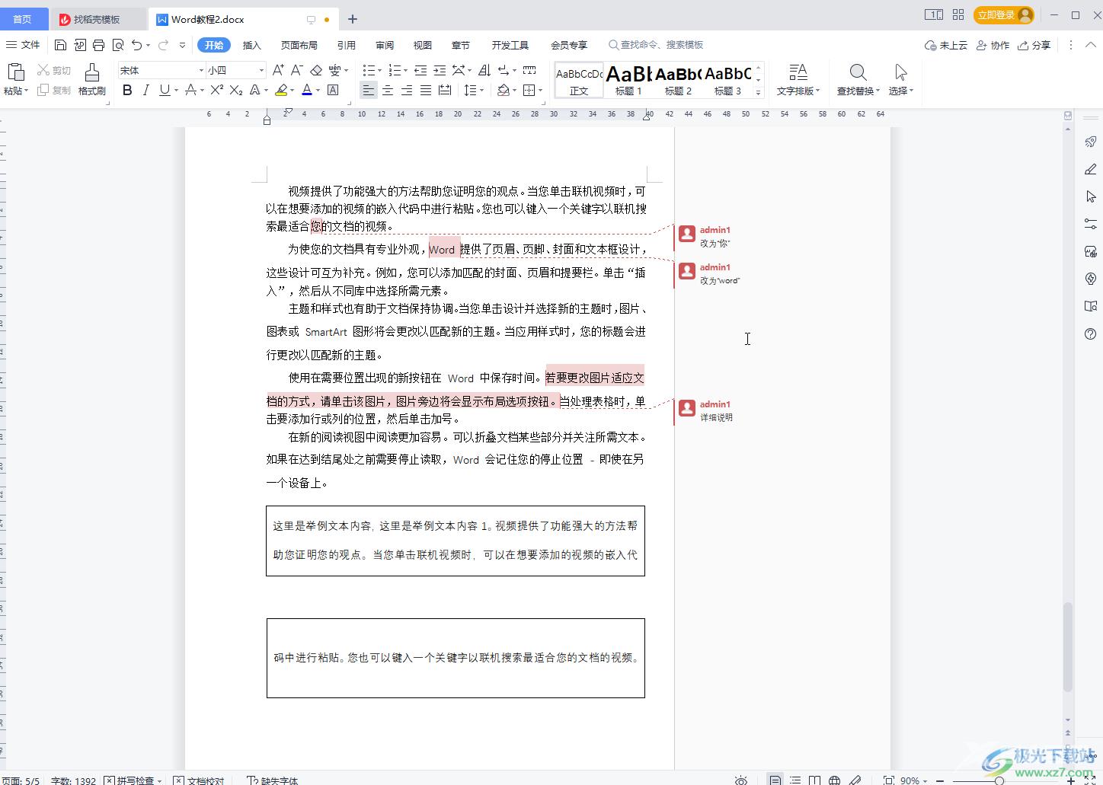The width and height of the screenshot is (1103, 785).
Task: Click the font color swatch (A)
Action: [307, 90]
